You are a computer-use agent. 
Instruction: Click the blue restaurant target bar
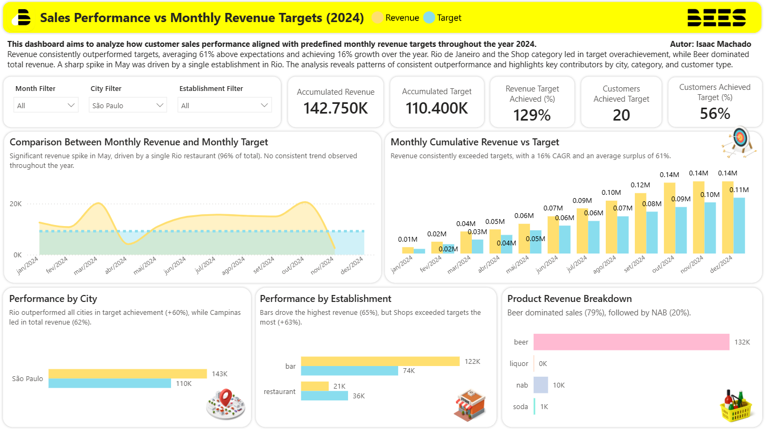tap(324, 396)
